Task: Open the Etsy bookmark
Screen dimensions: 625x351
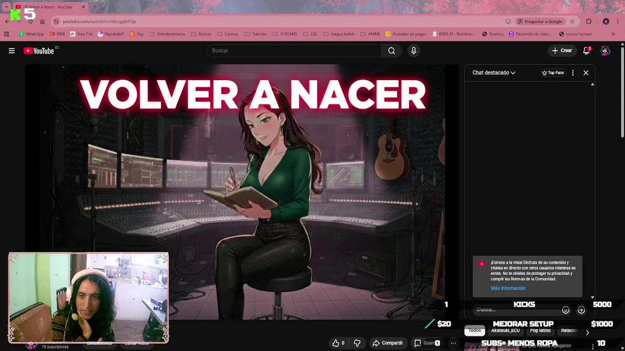Action: pyautogui.click(x=137, y=34)
